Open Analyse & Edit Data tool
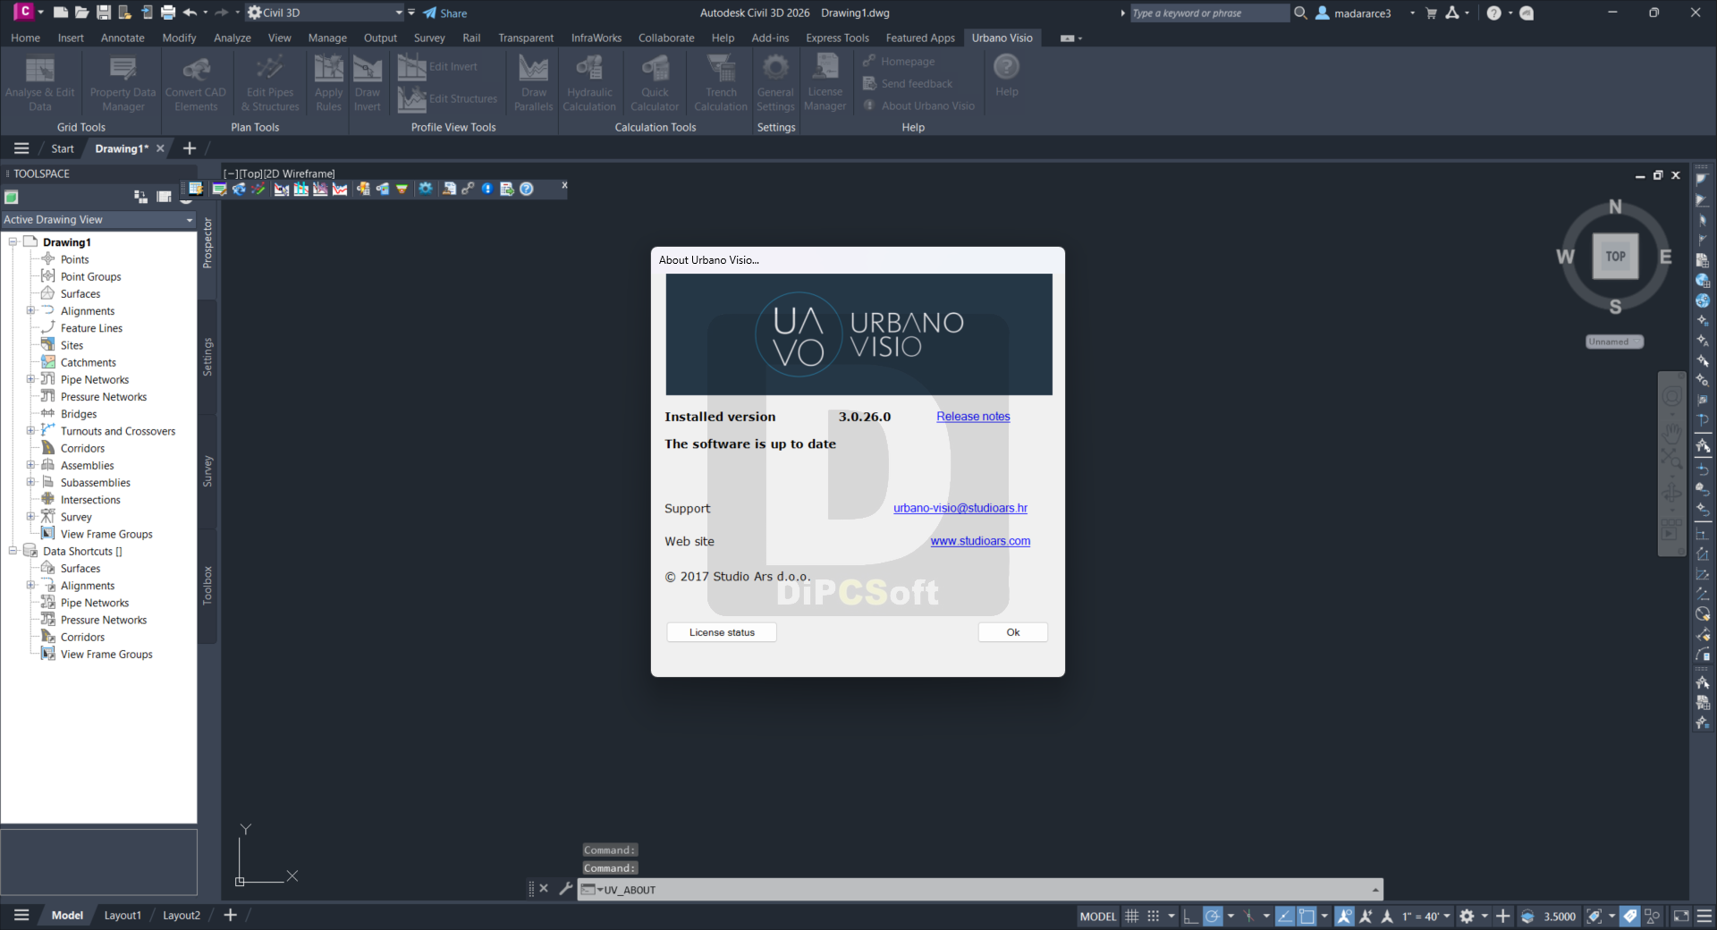 click(x=40, y=82)
